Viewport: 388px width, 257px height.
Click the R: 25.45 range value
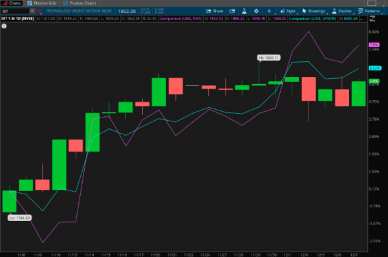(149, 19)
